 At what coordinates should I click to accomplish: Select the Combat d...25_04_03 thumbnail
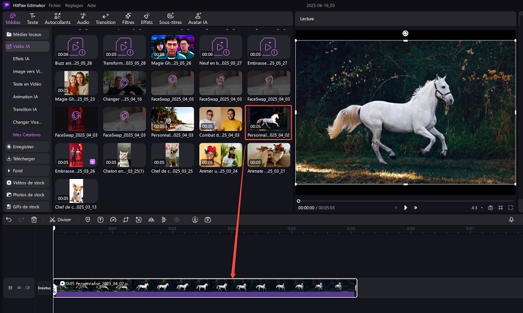point(220,119)
